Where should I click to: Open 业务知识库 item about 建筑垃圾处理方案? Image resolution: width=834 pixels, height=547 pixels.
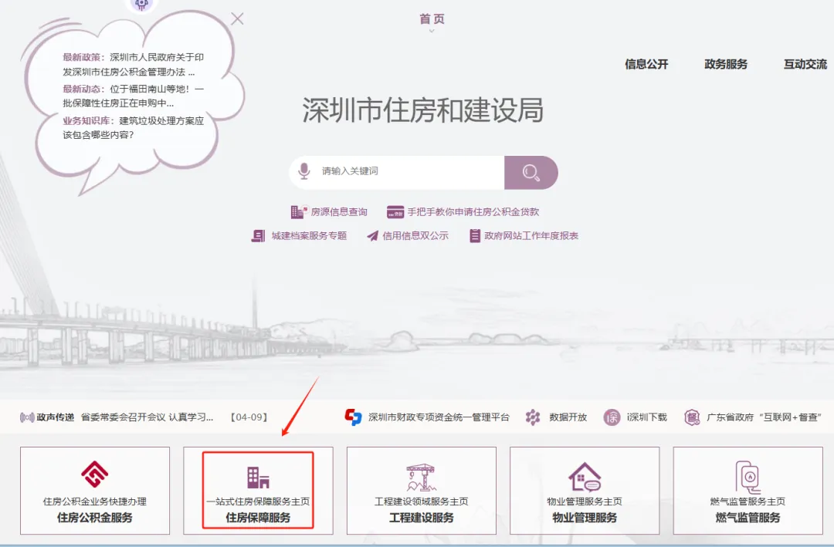pyautogui.click(x=134, y=127)
